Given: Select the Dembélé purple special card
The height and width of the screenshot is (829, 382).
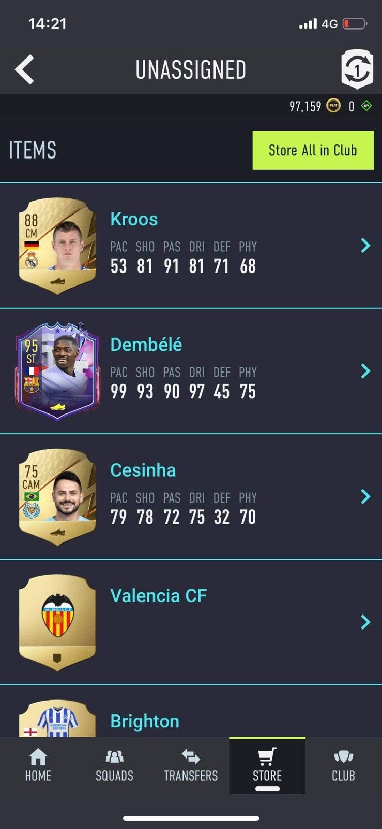Looking at the screenshot, I should pos(57,371).
